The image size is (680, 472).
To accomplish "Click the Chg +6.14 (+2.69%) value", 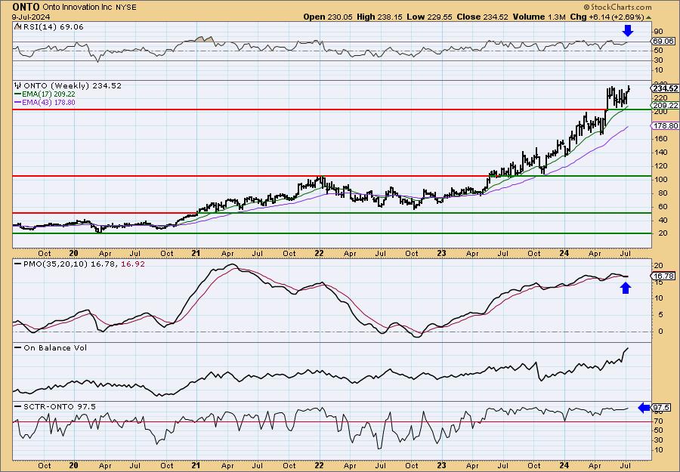I will click(x=607, y=17).
